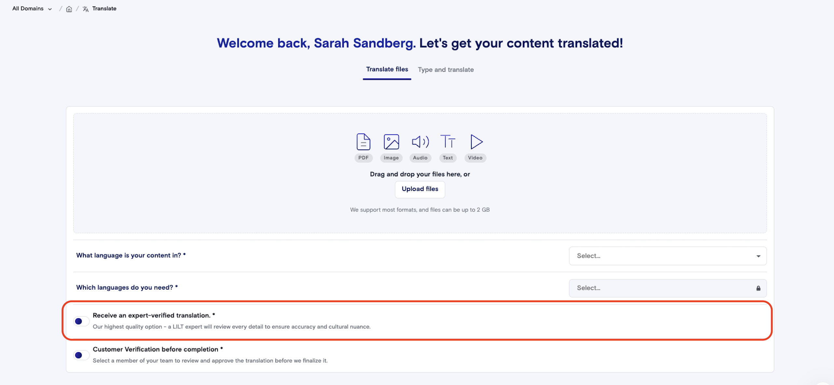834x385 pixels.
Task: Switch to the Translate files tab
Action: pos(387,69)
